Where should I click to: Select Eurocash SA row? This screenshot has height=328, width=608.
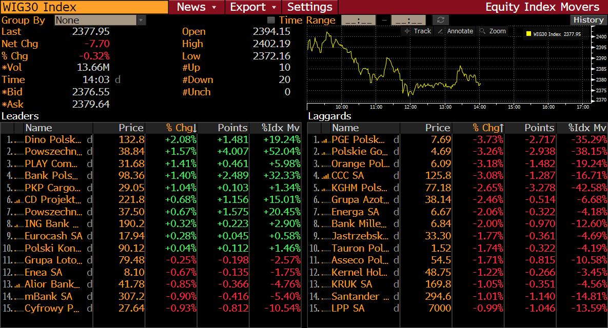click(x=151, y=236)
